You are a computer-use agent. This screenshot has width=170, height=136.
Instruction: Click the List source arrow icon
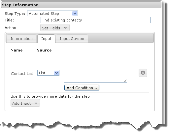(x=56, y=73)
